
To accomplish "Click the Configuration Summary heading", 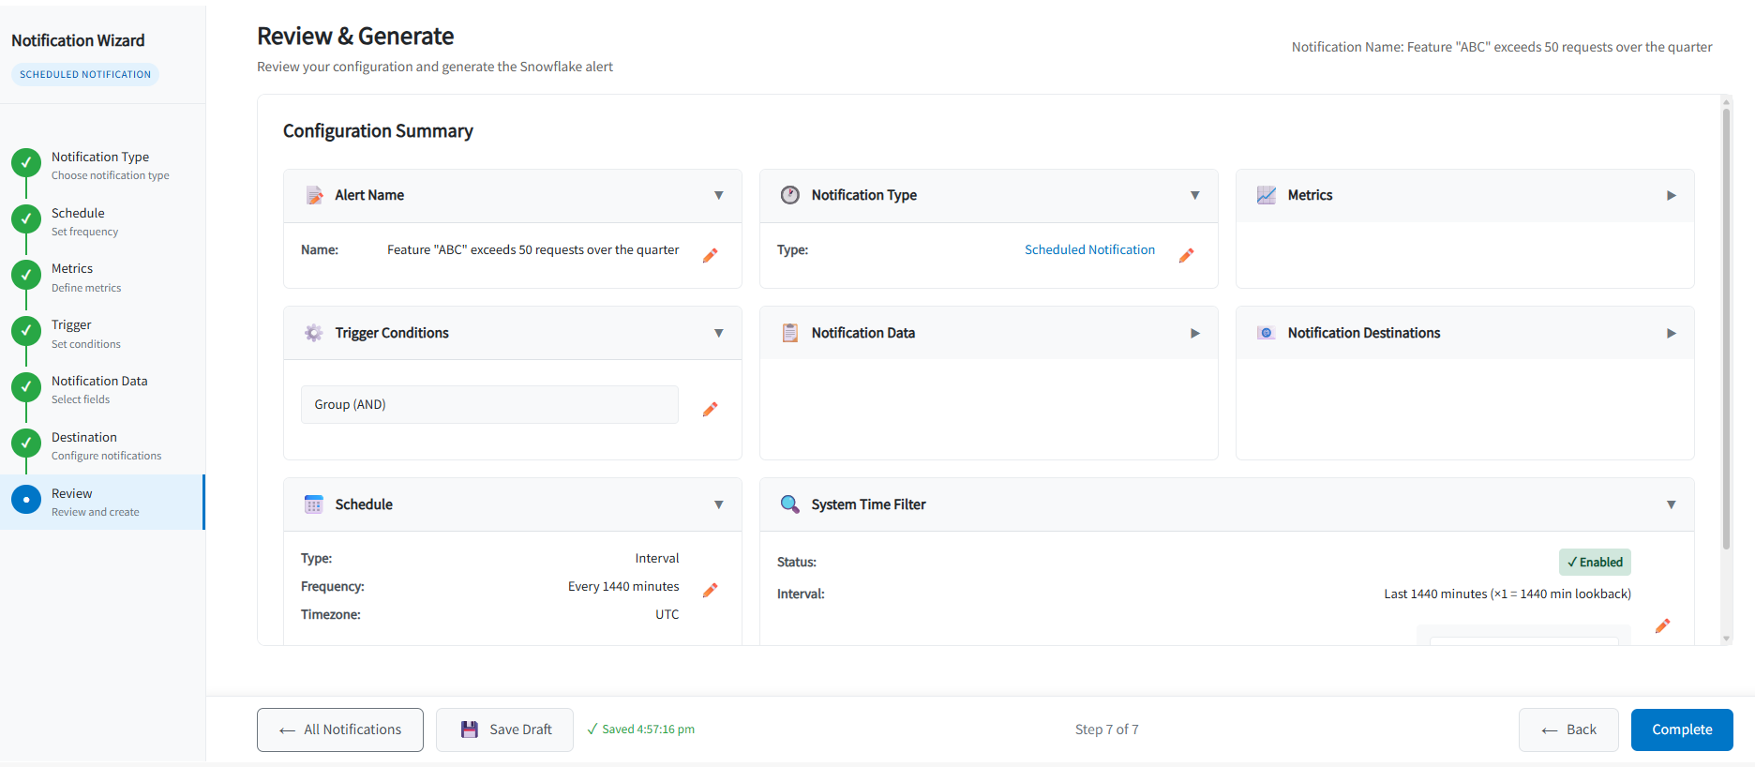I will click(378, 131).
